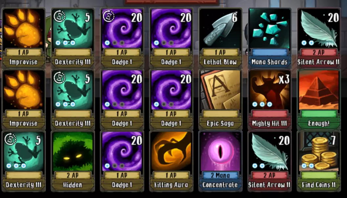Choose the Concentrate pink eye card
Viewport: 347px width, 198px height.
220,161
